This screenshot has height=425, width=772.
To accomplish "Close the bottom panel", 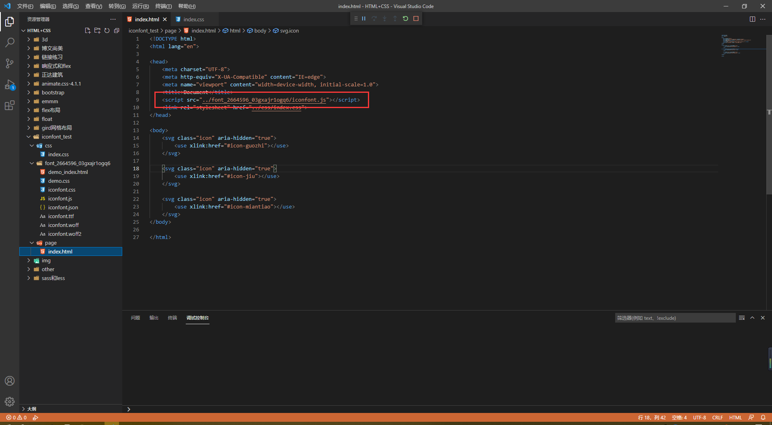I will pos(763,318).
